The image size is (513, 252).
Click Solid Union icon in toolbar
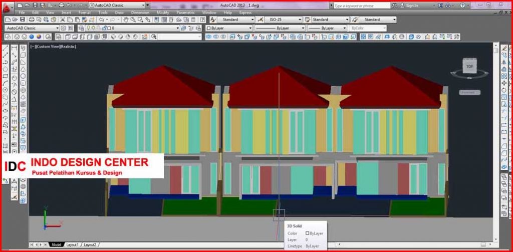click(x=209, y=37)
